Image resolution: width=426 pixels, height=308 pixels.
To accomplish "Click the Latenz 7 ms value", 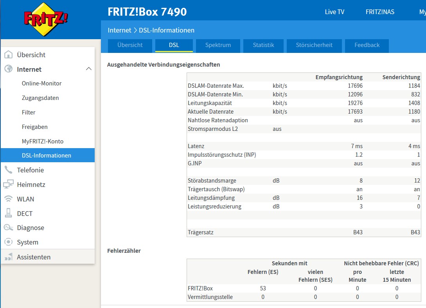I will coord(357,146).
